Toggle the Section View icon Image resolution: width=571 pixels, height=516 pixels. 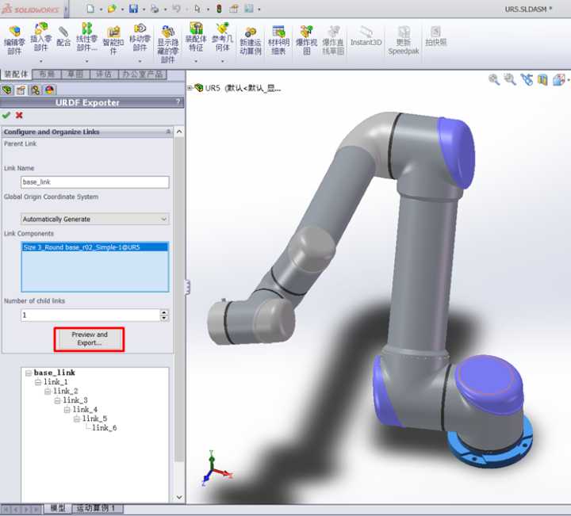point(542,79)
